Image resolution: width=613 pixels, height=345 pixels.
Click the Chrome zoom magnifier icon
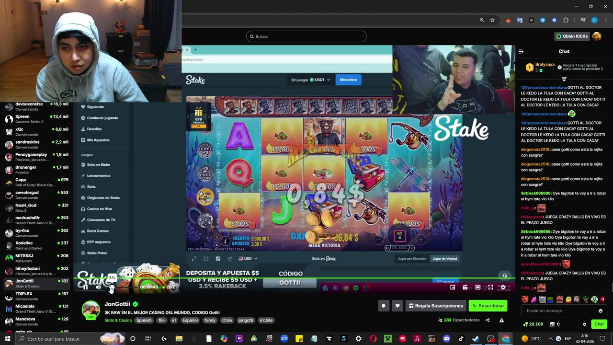coord(482,20)
